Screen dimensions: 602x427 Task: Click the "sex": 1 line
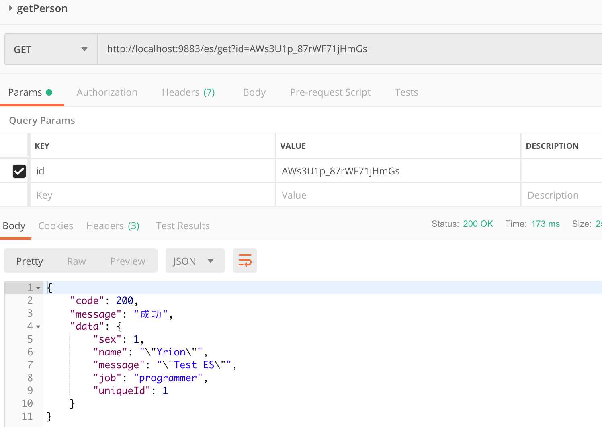click(x=119, y=339)
